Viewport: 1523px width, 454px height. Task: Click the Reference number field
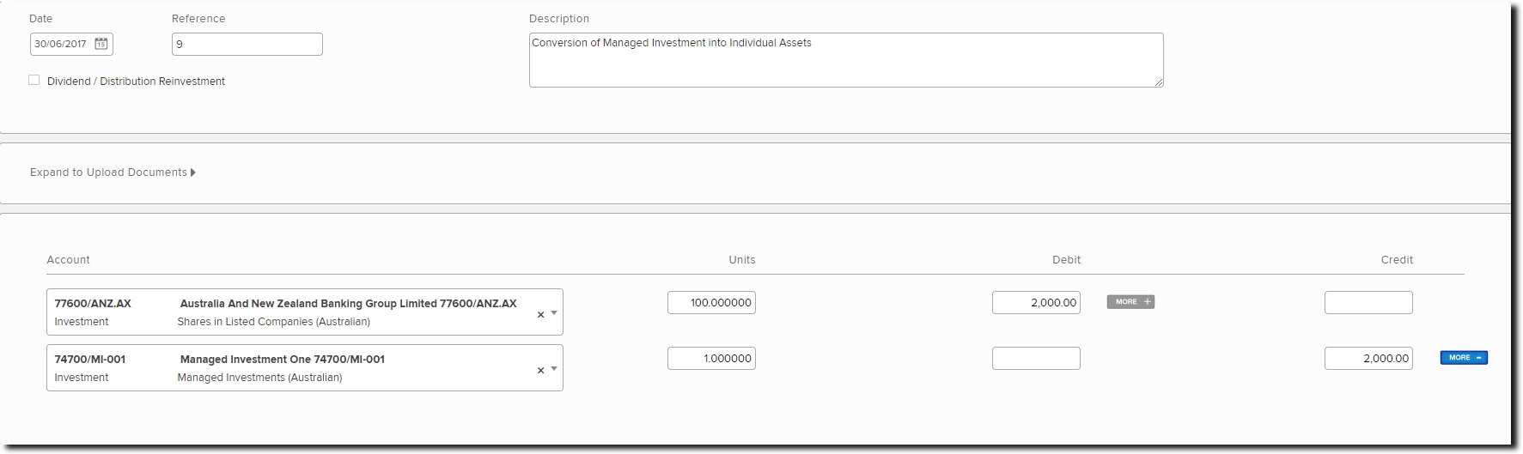(247, 45)
